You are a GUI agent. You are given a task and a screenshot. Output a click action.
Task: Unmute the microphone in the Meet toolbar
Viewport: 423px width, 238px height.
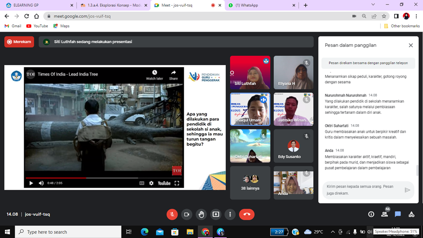click(172, 214)
